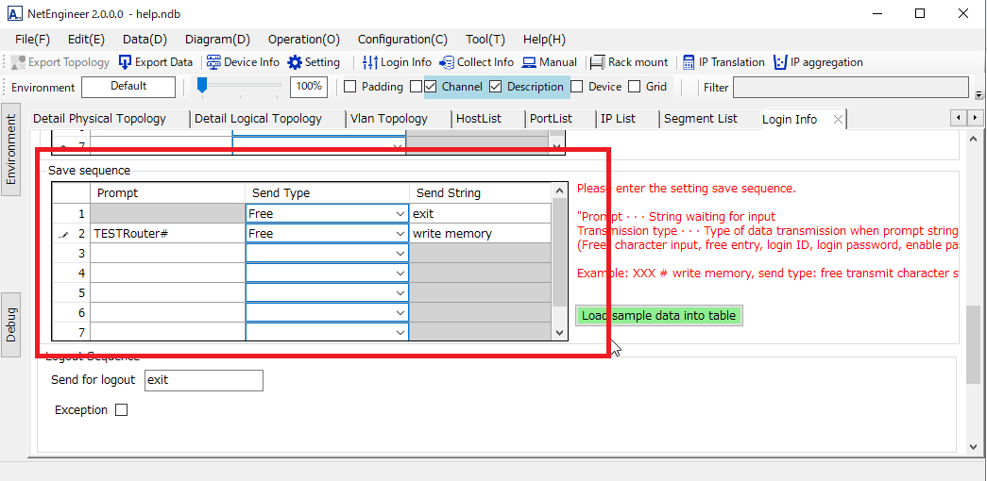Click the Send for logout text field
Viewport: 987px width, 481px height.
(203, 380)
